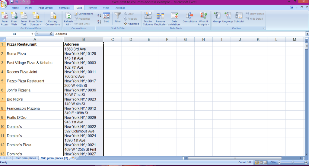Image resolution: width=309 pixels, height=166 pixels.
Task: Click the Ungroup outline button
Action: (228, 18)
